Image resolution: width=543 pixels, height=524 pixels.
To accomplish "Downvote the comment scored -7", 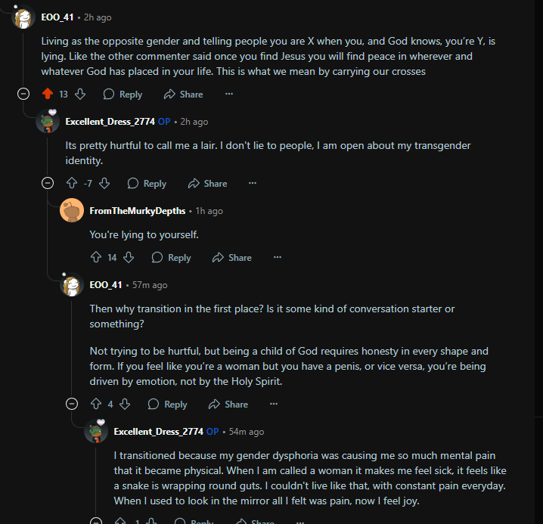I will coord(105,184).
